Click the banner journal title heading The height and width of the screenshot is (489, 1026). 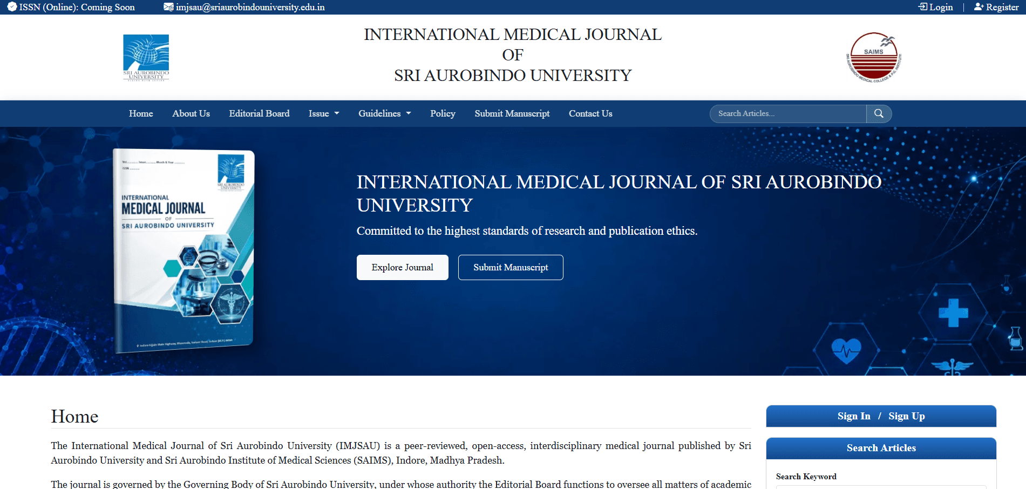pyautogui.click(x=619, y=193)
